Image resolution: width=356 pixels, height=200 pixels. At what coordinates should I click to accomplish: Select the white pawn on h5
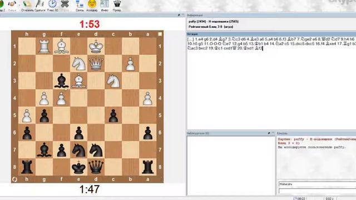pyautogui.click(x=27, y=115)
